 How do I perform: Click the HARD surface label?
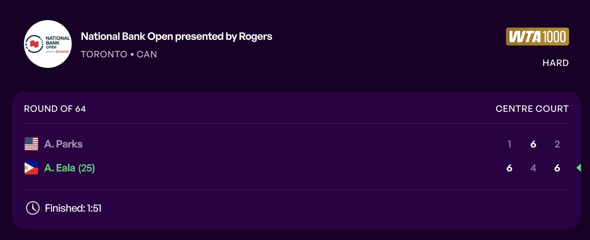point(556,63)
